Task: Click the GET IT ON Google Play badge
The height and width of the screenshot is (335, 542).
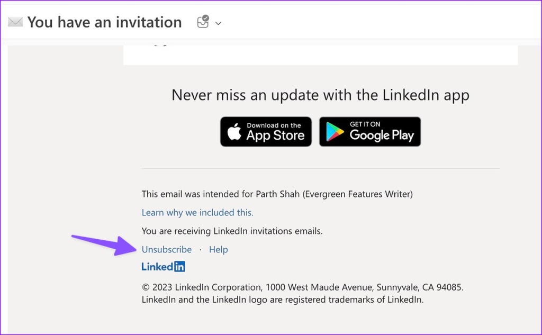Action: [369, 131]
